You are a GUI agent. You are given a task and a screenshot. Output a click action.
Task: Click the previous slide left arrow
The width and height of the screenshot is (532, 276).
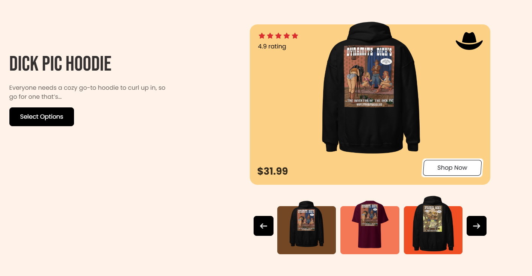pos(263,226)
